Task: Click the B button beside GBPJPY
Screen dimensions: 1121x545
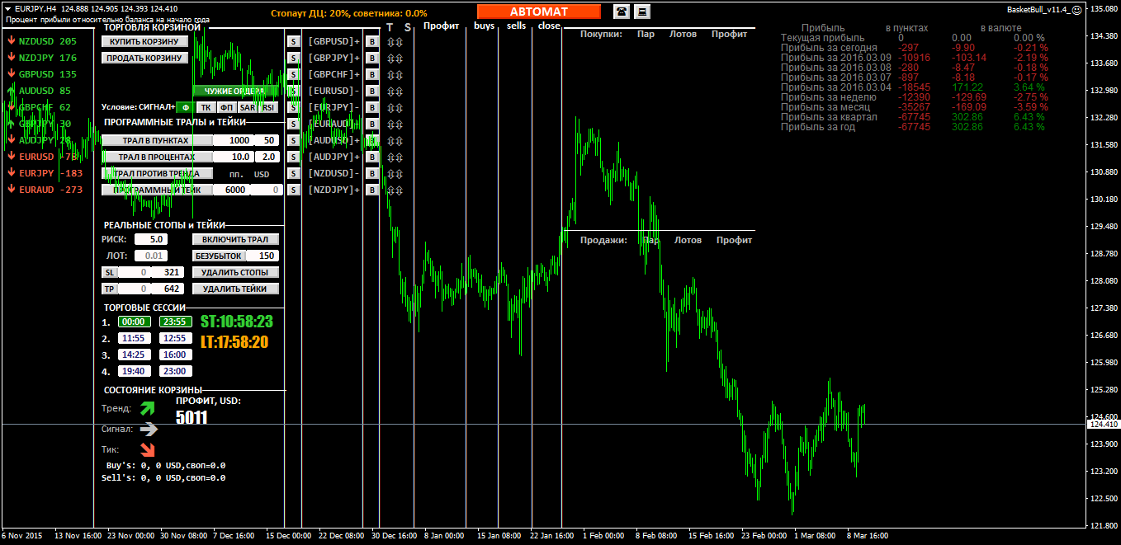Action: click(x=371, y=58)
